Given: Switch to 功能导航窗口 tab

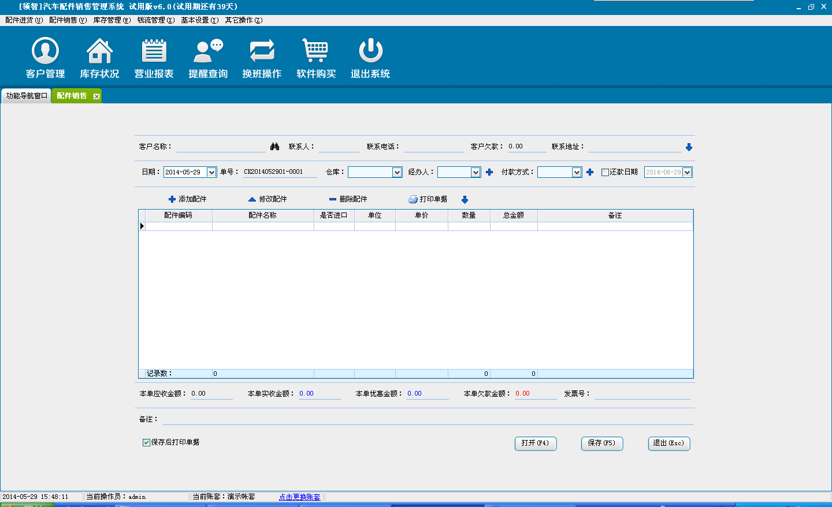Looking at the screenshot, I should click(26, 96).
